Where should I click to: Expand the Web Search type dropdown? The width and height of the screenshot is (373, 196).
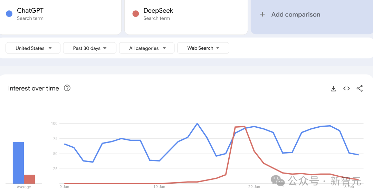(x=203, y=48)
